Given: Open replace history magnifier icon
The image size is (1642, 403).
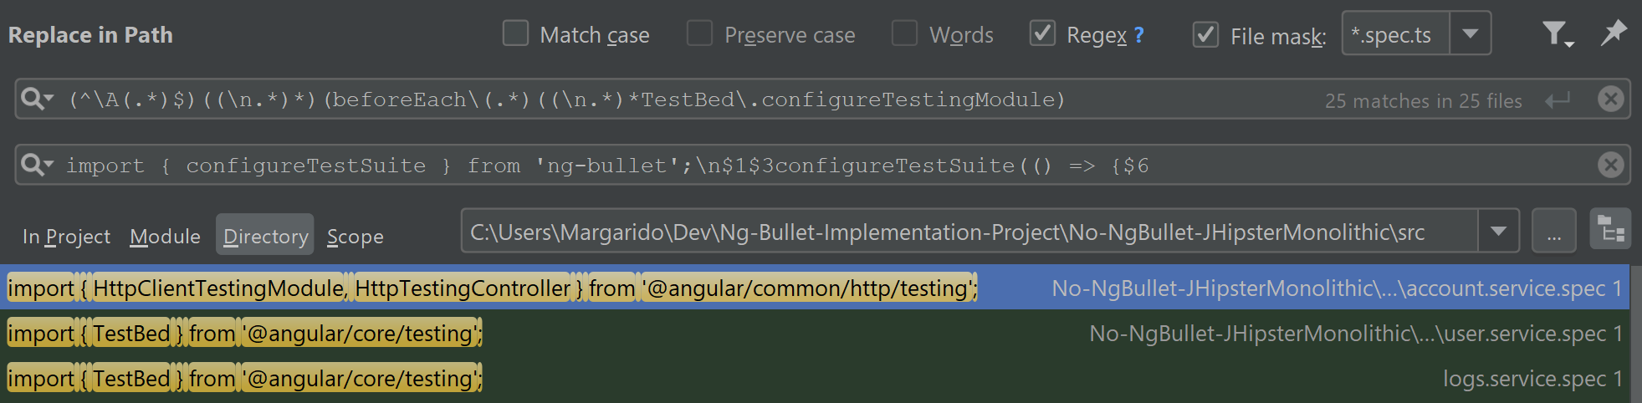Looking at the screenshot, I should 36,165.
